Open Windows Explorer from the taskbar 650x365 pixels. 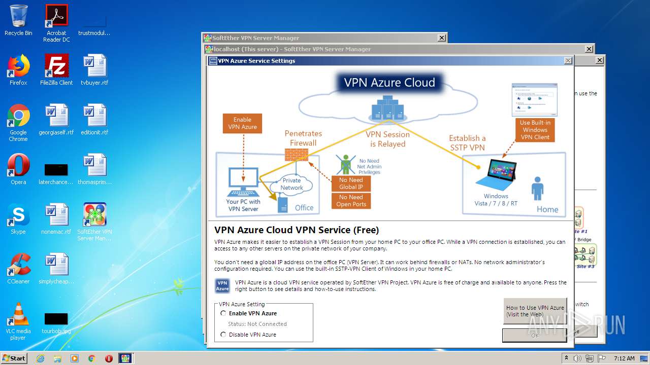[57, 358]
